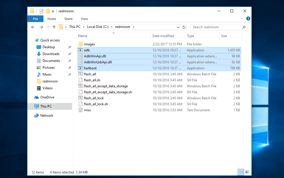284x178 pixels.
Task: Click the search magnifier icon
Action: click(x=244, y=27)
